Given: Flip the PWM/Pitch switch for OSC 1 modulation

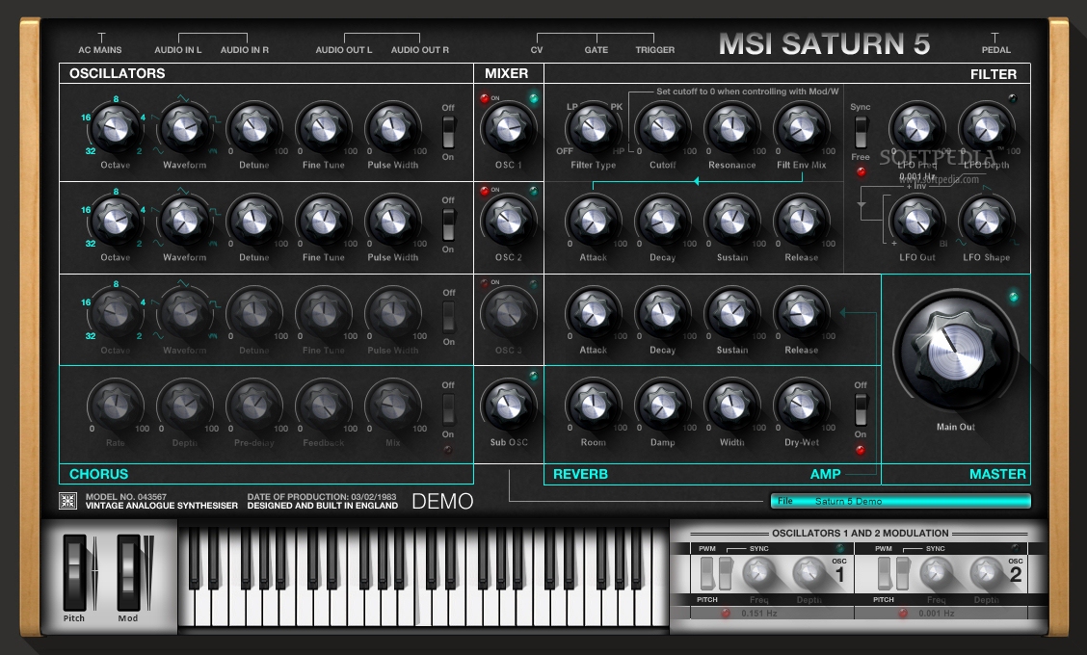Looking at the screenshot, I should 707,573.
